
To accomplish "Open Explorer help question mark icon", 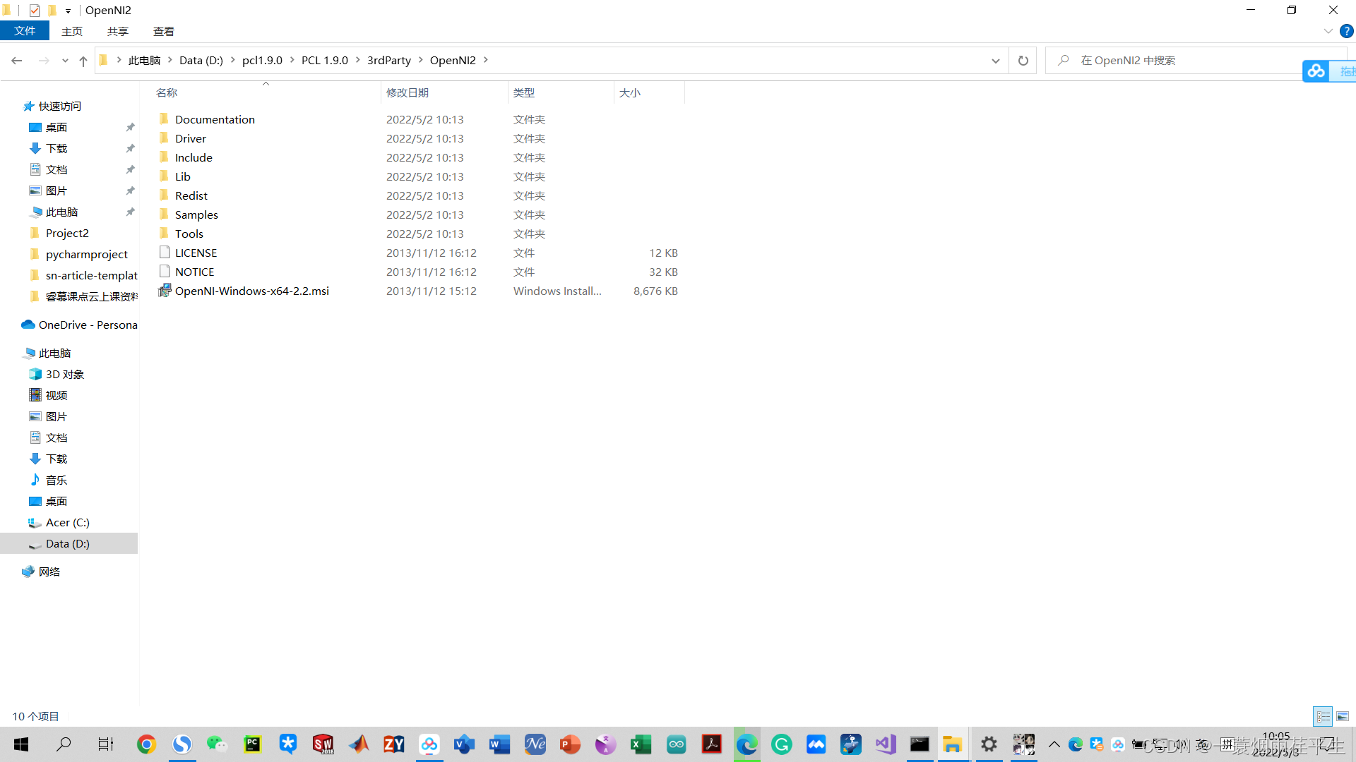I will 1346,31.
